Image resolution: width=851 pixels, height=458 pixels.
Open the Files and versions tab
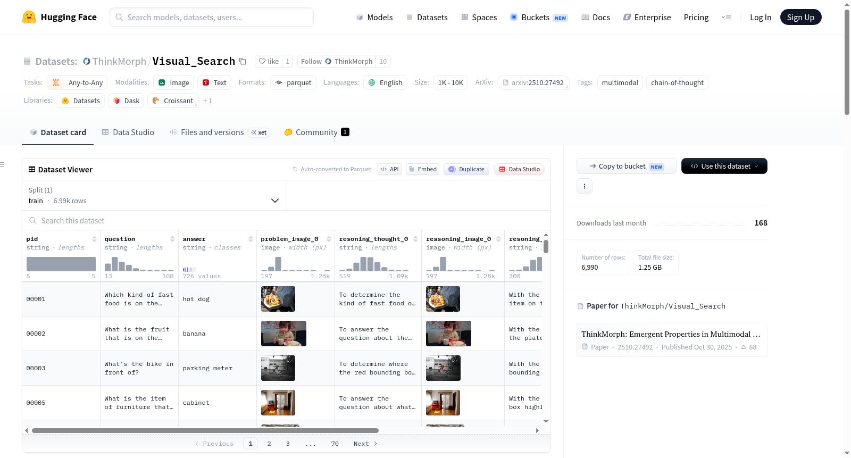click(x=219, y=132)
